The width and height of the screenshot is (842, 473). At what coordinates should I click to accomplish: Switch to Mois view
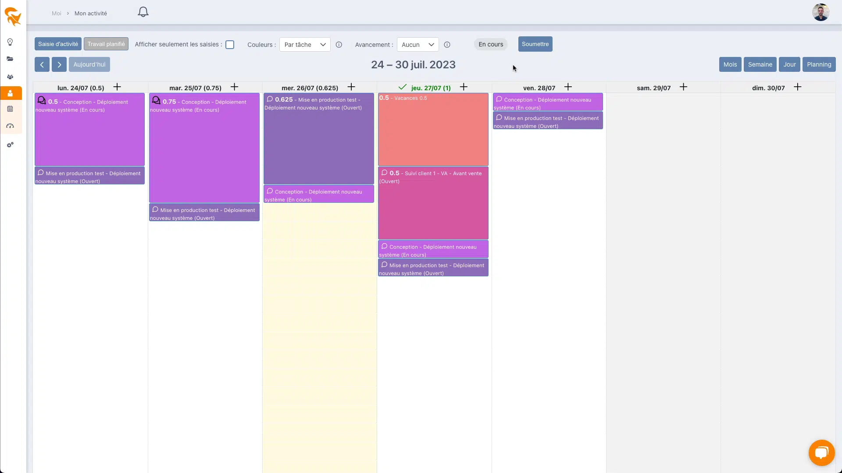tap(730, 64)
